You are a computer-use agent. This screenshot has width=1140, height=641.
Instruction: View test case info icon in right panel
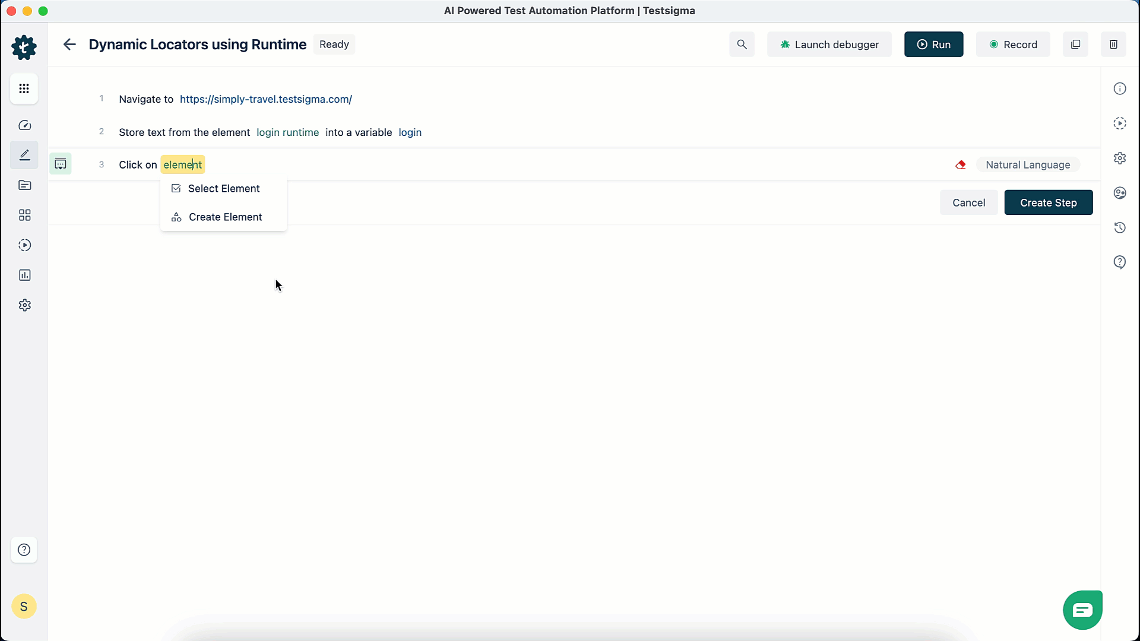1120,88
